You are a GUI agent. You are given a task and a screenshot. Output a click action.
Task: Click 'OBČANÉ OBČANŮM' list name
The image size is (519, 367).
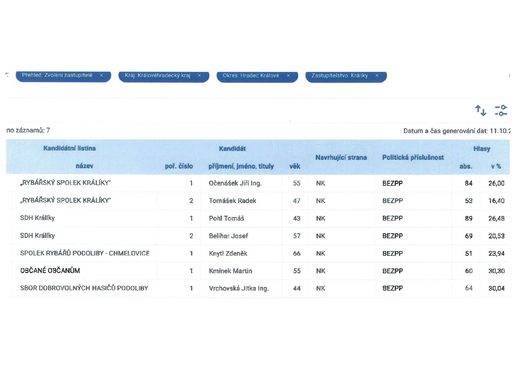tap(50, 271)
